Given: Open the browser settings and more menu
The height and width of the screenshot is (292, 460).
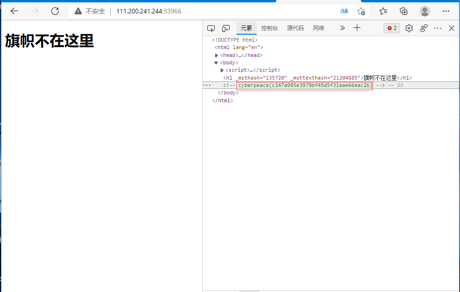Looking at the screenshot, I should click(446, 11).
